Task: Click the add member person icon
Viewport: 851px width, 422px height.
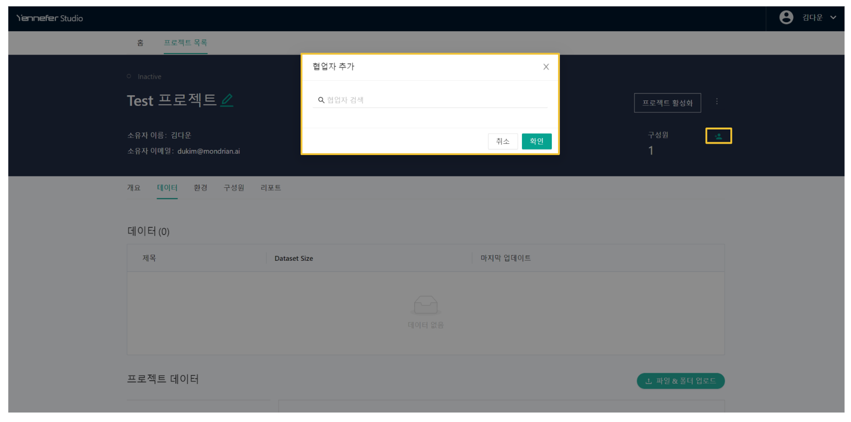Action: pos(718,136)
